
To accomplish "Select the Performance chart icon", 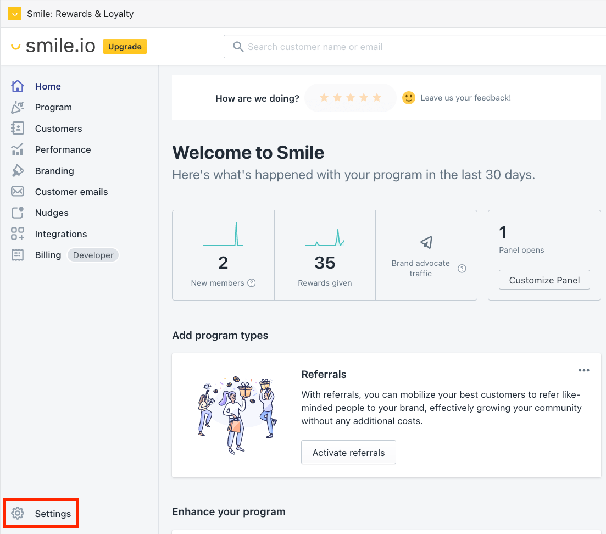I will coord(18,149).
